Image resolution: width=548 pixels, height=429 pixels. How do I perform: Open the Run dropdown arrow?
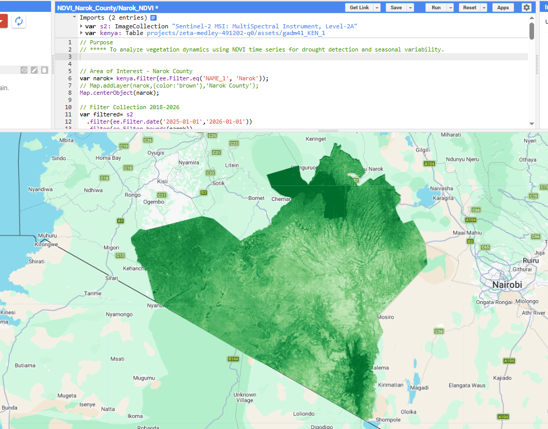(x=451, y=8)
